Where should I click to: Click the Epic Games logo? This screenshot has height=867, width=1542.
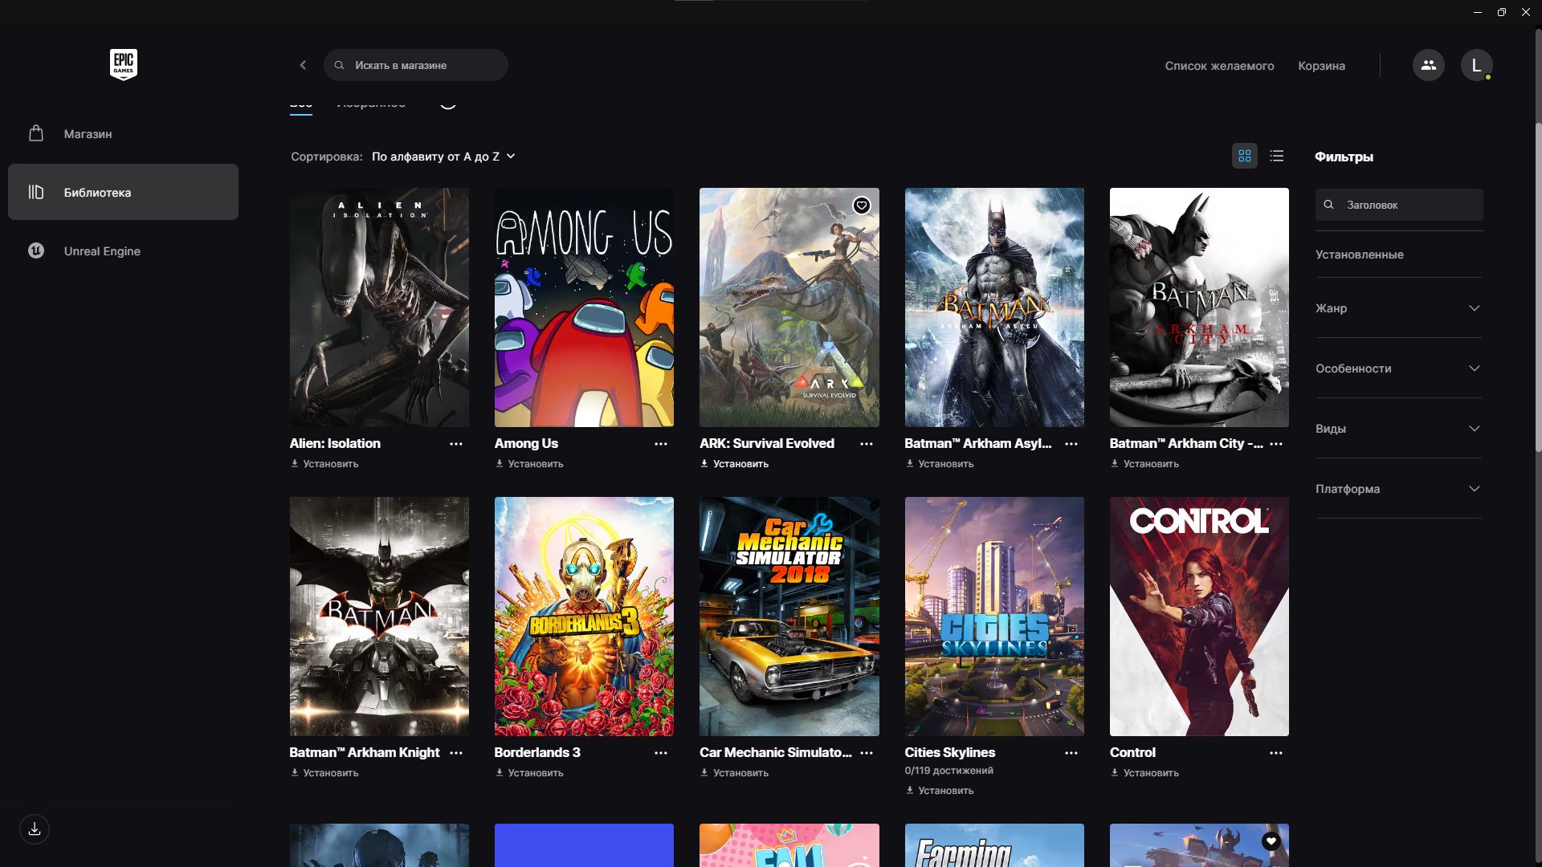(x=123, y=64)
